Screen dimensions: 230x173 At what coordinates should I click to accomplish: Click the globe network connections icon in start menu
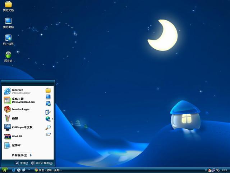coord(48,119)
